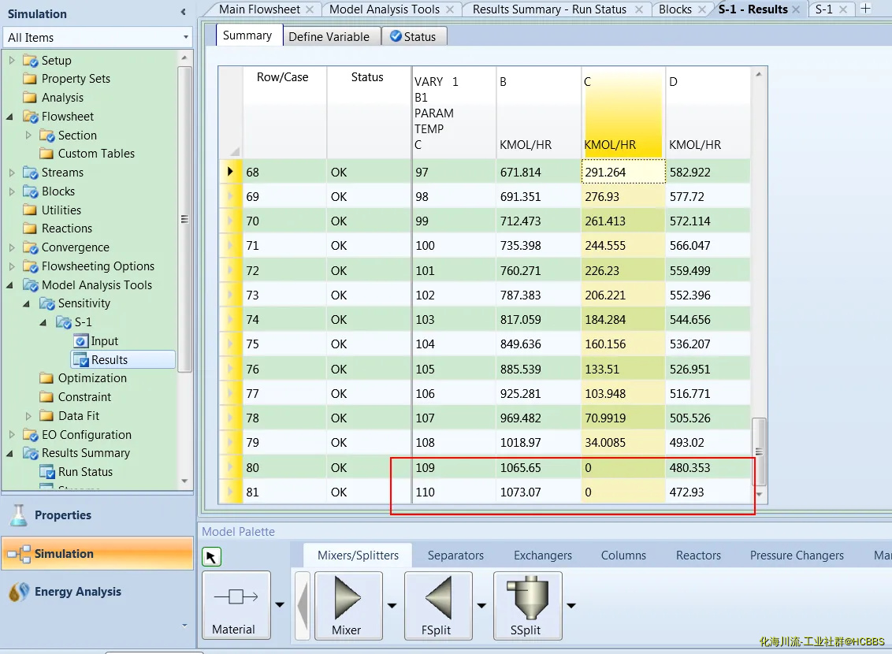Click the Model Analysis Tools folder icon

(30, 285)
